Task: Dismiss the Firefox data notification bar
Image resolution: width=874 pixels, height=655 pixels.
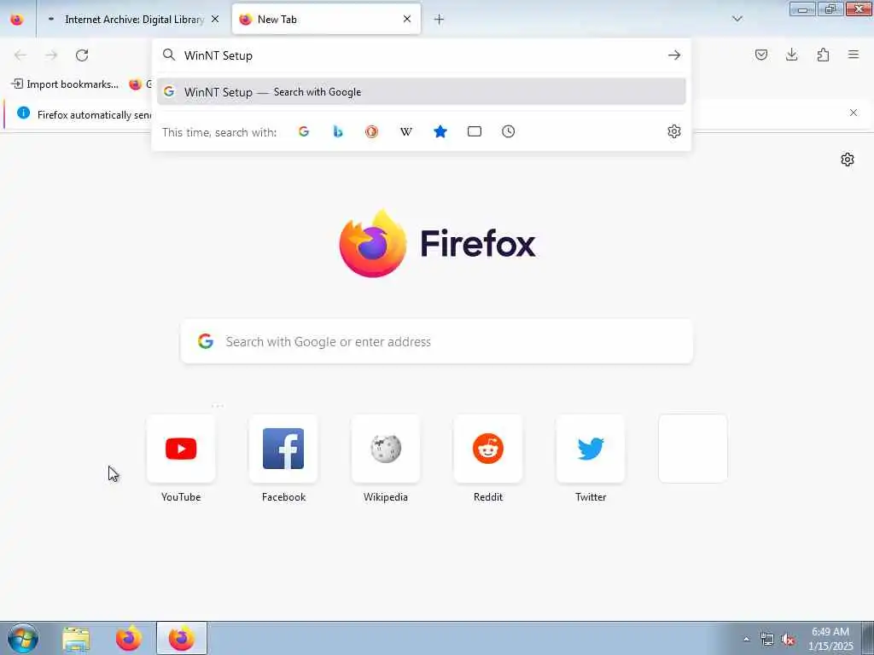Action: click(x=854, y=113)
